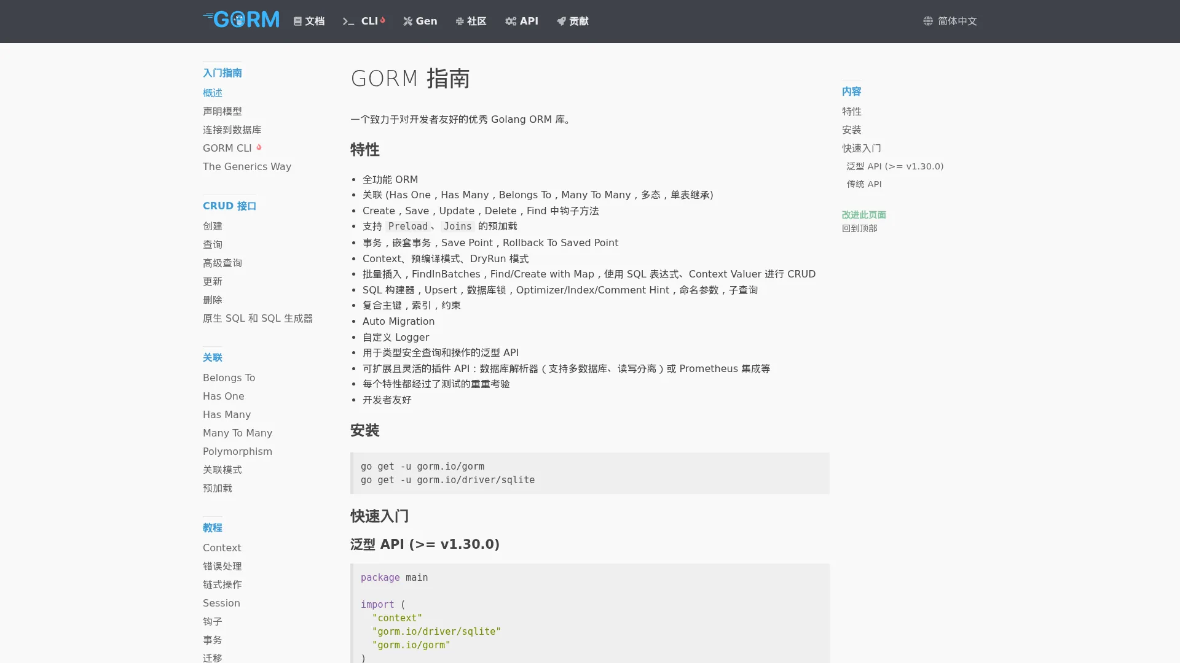Open The Generics Way sidebar page
This screenshot has width=1180, height=663.
[247, 166]
